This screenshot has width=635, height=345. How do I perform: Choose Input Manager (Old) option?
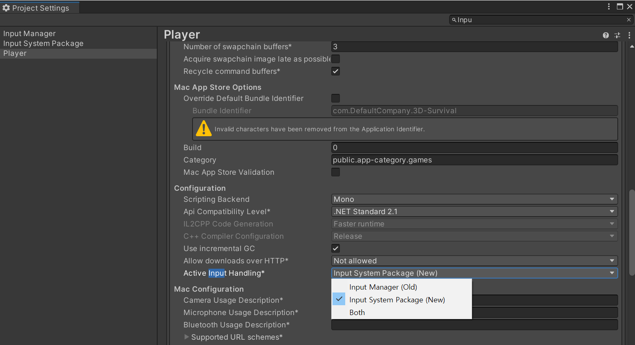pyautogui.click(x=401, y=287)
